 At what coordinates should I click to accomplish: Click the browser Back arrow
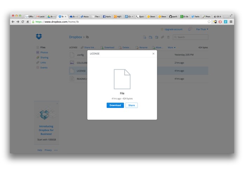[13, 22]
